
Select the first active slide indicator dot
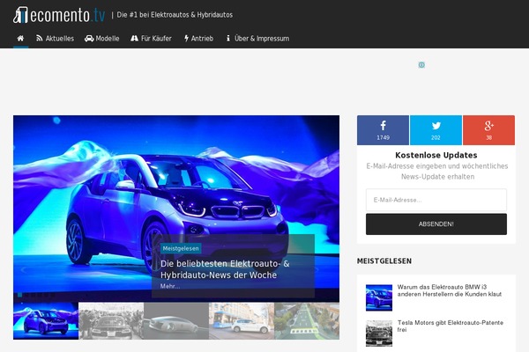[x=20, y=295]
